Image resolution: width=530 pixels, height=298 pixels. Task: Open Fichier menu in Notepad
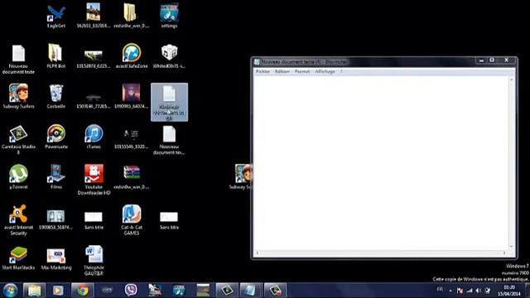(263, 72)
